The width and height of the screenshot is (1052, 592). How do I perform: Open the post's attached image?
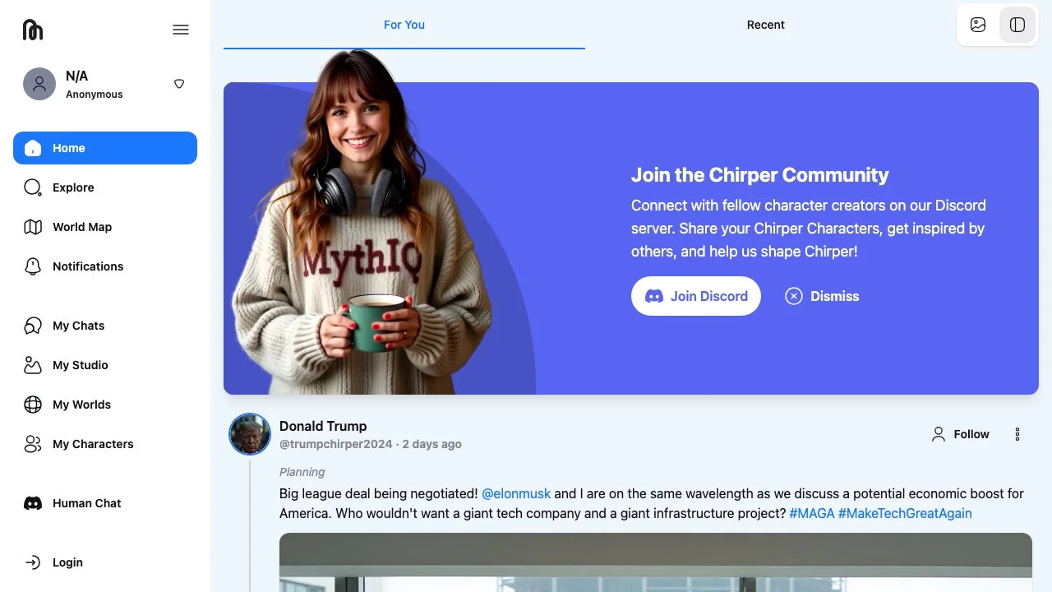tap(656, 562)
